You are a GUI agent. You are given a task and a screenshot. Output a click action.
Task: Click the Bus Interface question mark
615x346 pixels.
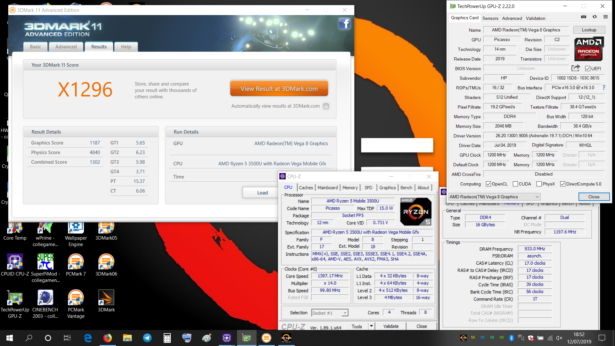(x=604, y=87)
